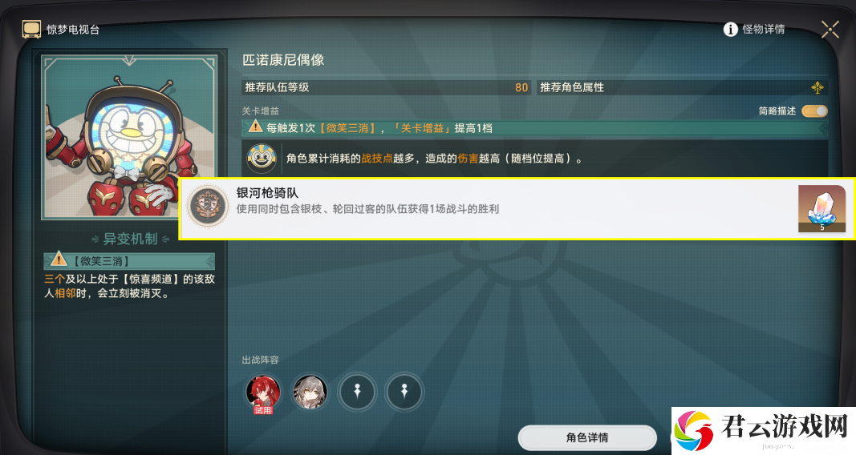Toggle the 简略描述 switch
Screen dimensions: 856x455
[814, 111]
